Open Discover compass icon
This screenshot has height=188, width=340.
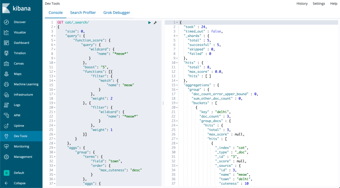[x=6, y=22]
